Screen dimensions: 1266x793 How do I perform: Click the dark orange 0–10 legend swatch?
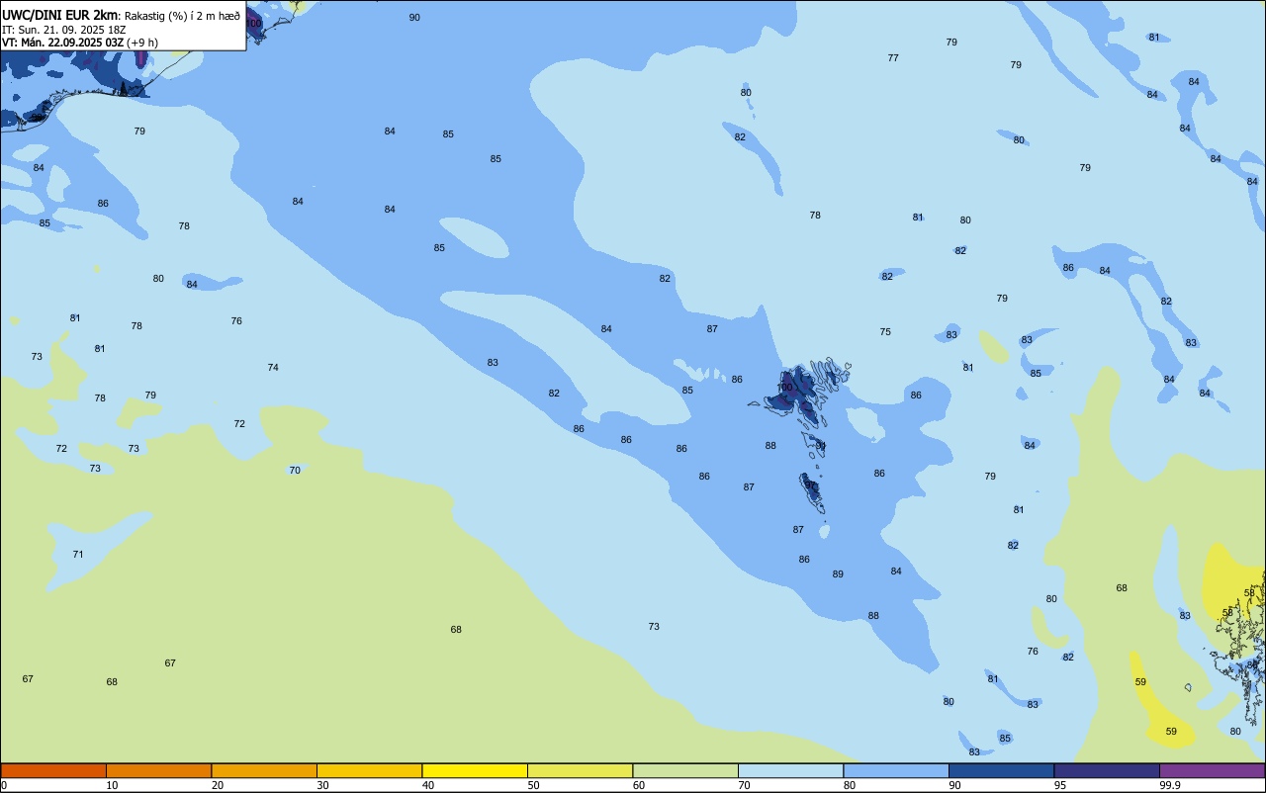(x=53, y=770)
